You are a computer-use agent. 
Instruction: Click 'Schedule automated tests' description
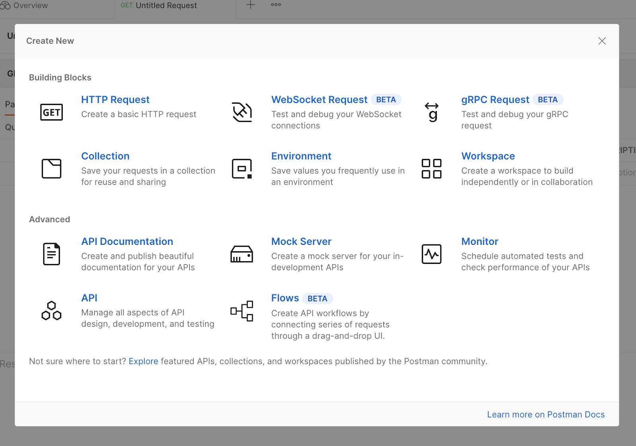(x=525, y=262)
